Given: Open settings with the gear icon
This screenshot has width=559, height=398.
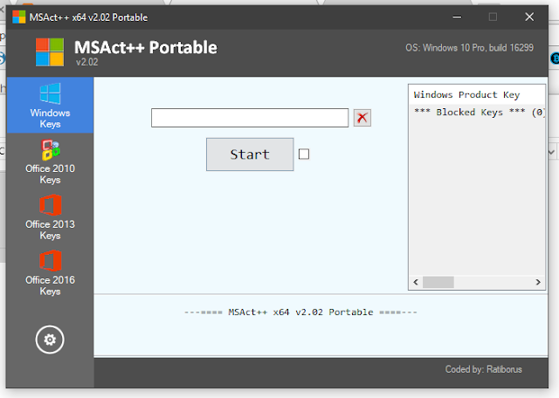Looking at the screenshot, I should tap(50, 340).
